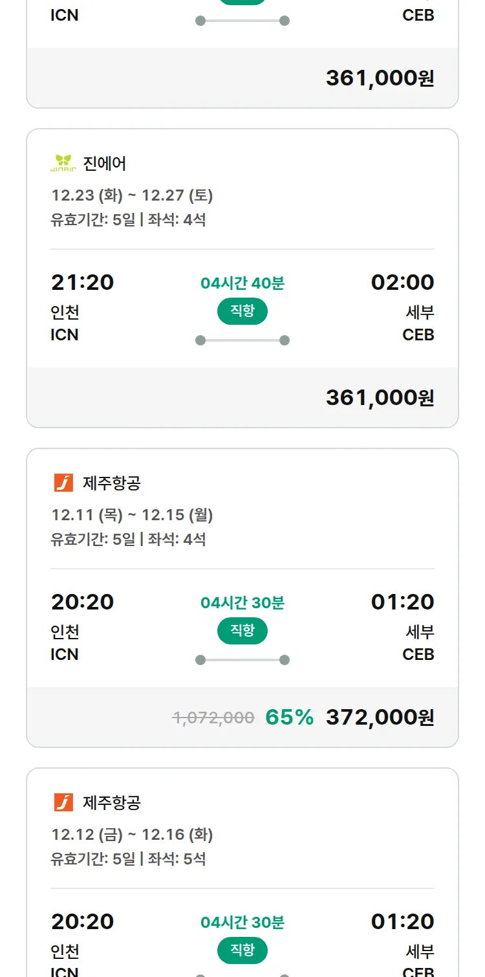This screenshot has width=485, height=977.
Task: Click the 04시간 30분 duration on the 12.11 flight
Action: [242, 603]
